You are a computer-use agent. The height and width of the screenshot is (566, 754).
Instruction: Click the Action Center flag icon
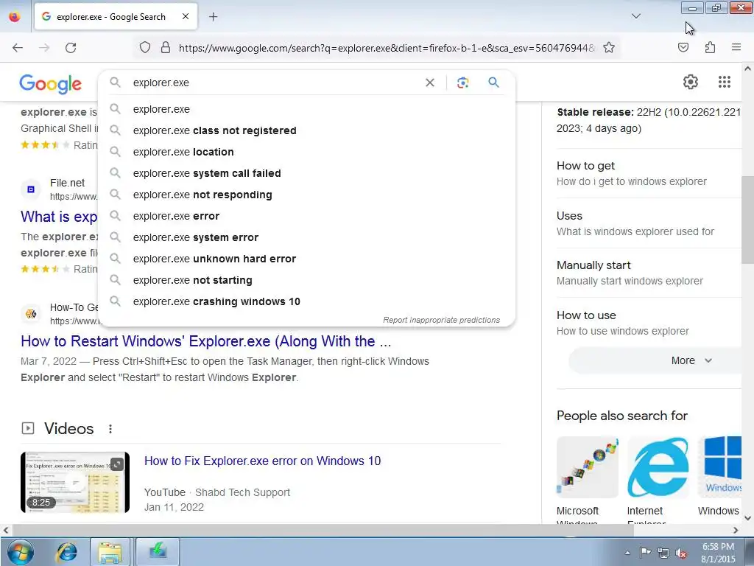(645, 553)
